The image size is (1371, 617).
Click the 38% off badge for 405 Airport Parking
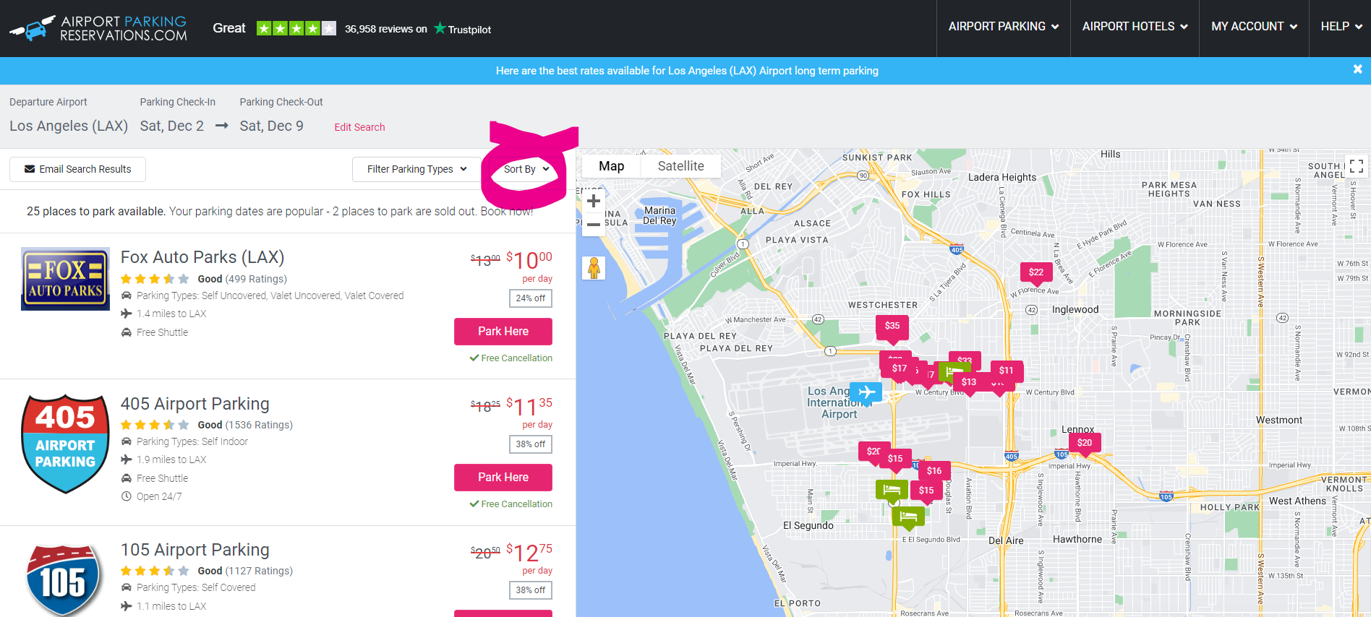531,444
